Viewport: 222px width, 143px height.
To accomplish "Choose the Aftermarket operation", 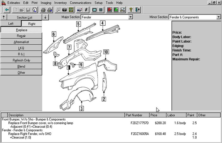I will tap(21, 42).
